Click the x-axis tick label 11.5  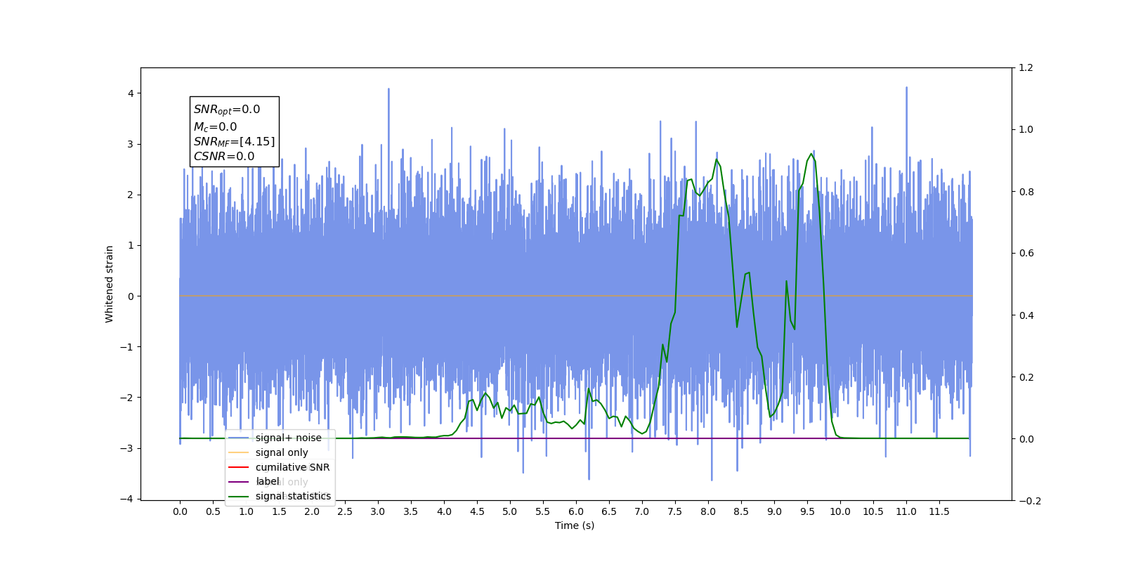tap(939, 511)
